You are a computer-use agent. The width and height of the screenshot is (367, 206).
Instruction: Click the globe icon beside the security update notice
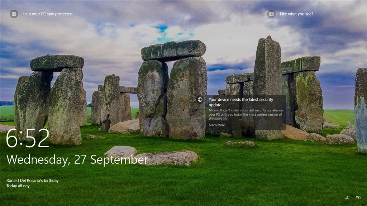(200, 100)
